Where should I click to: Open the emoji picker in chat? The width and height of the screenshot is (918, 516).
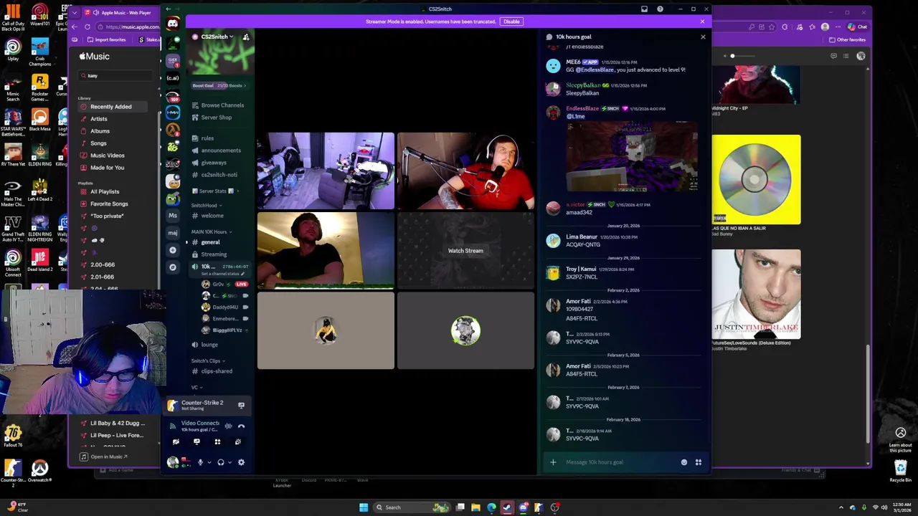tap(684, 462)
